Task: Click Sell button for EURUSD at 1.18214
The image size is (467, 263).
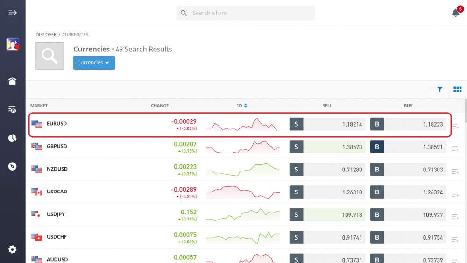Action: pos(327,124)
